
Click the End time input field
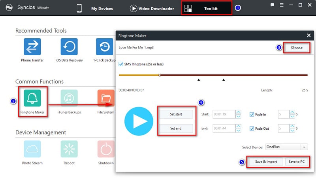(x=224, y=128)
